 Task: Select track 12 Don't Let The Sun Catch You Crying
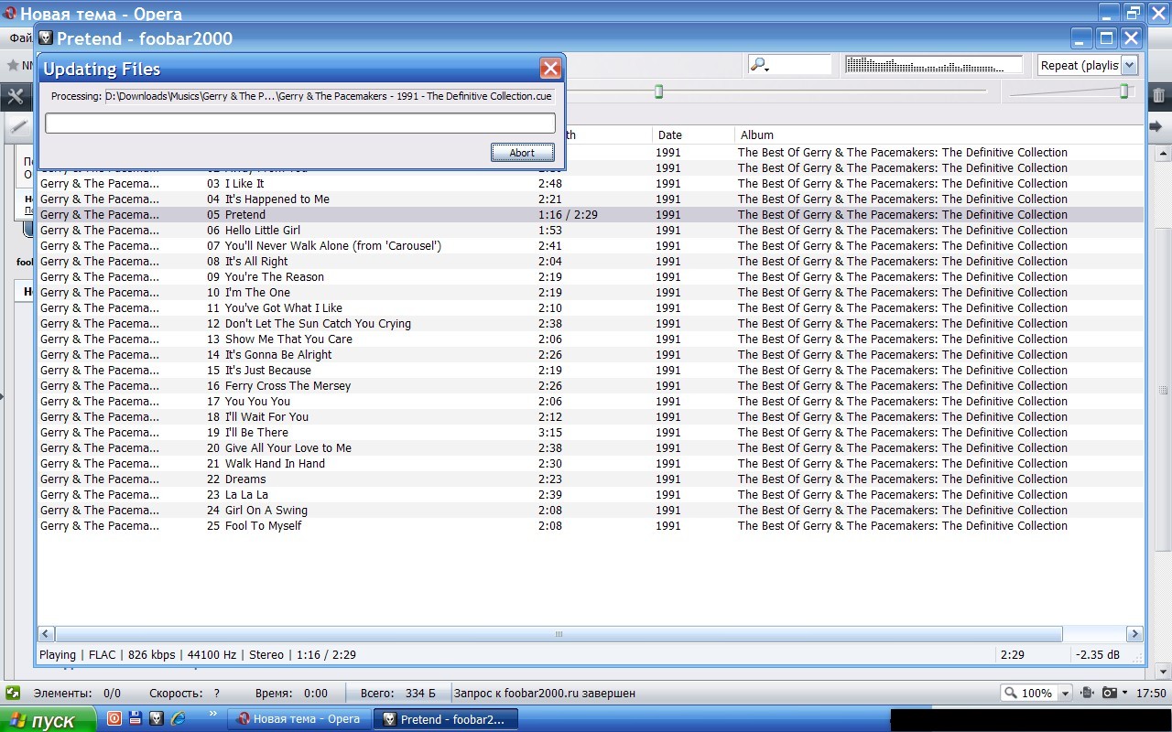pos(318,323)
